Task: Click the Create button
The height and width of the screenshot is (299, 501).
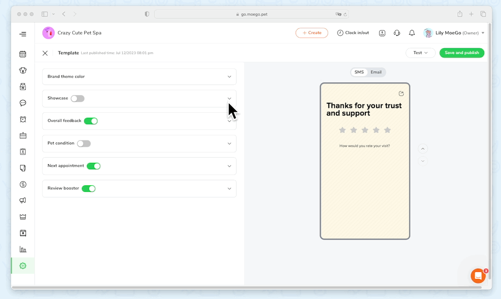Action: point(312,33)
